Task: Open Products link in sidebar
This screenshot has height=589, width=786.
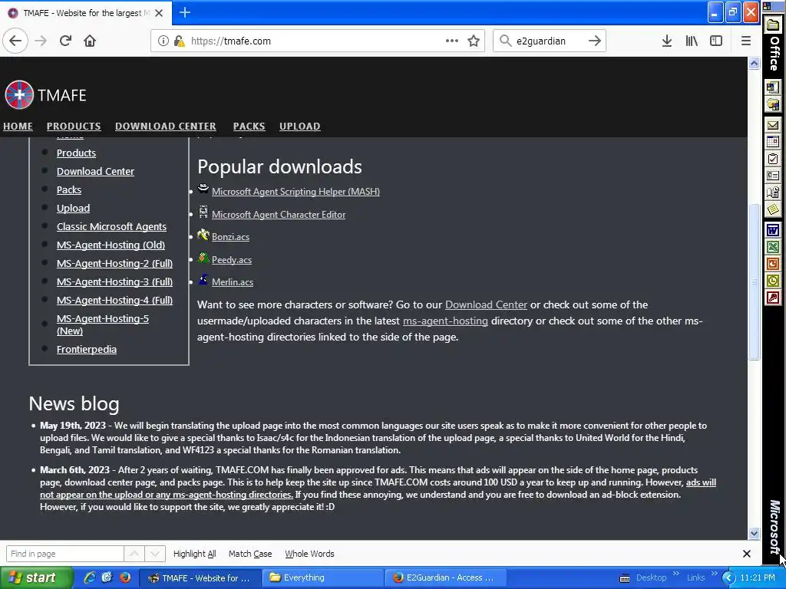Action: [76, 153]
